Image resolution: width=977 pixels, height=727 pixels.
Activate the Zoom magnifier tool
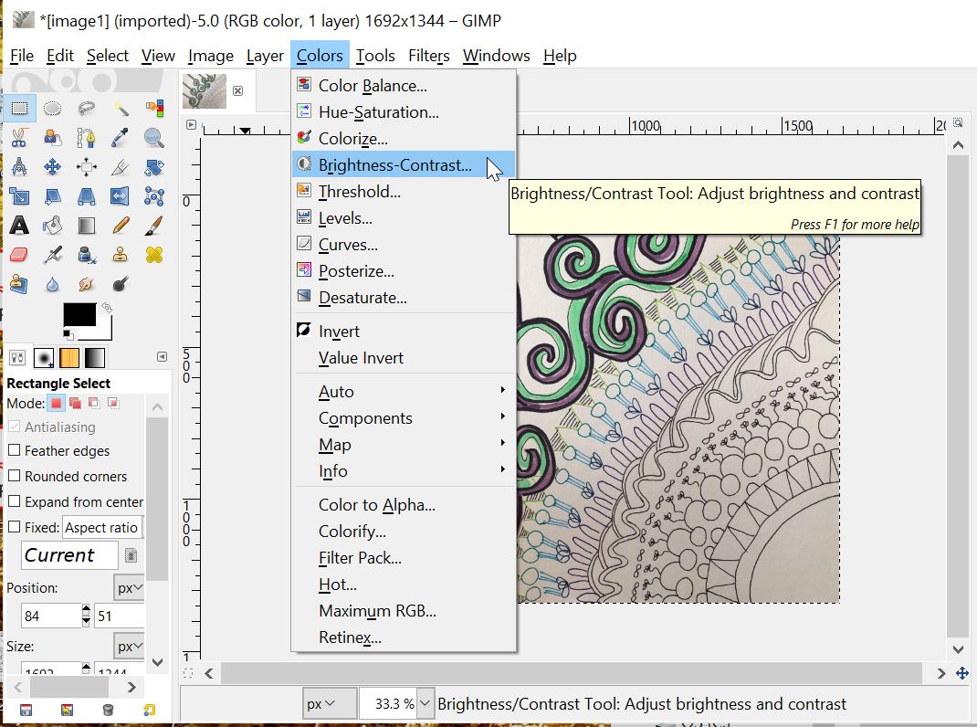tap(154, 137)
